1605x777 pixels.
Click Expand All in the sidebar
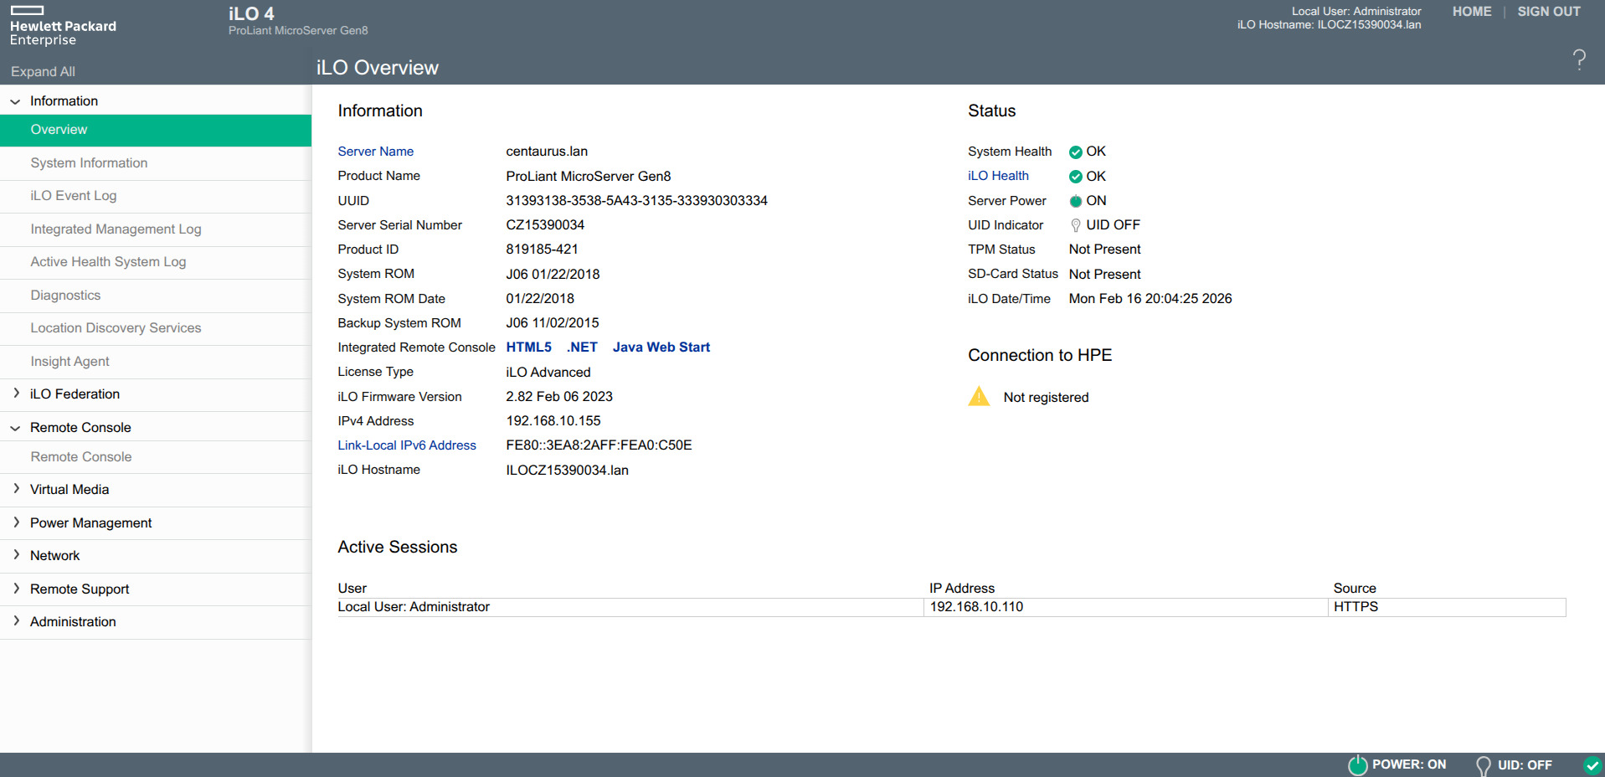point(43,72)
